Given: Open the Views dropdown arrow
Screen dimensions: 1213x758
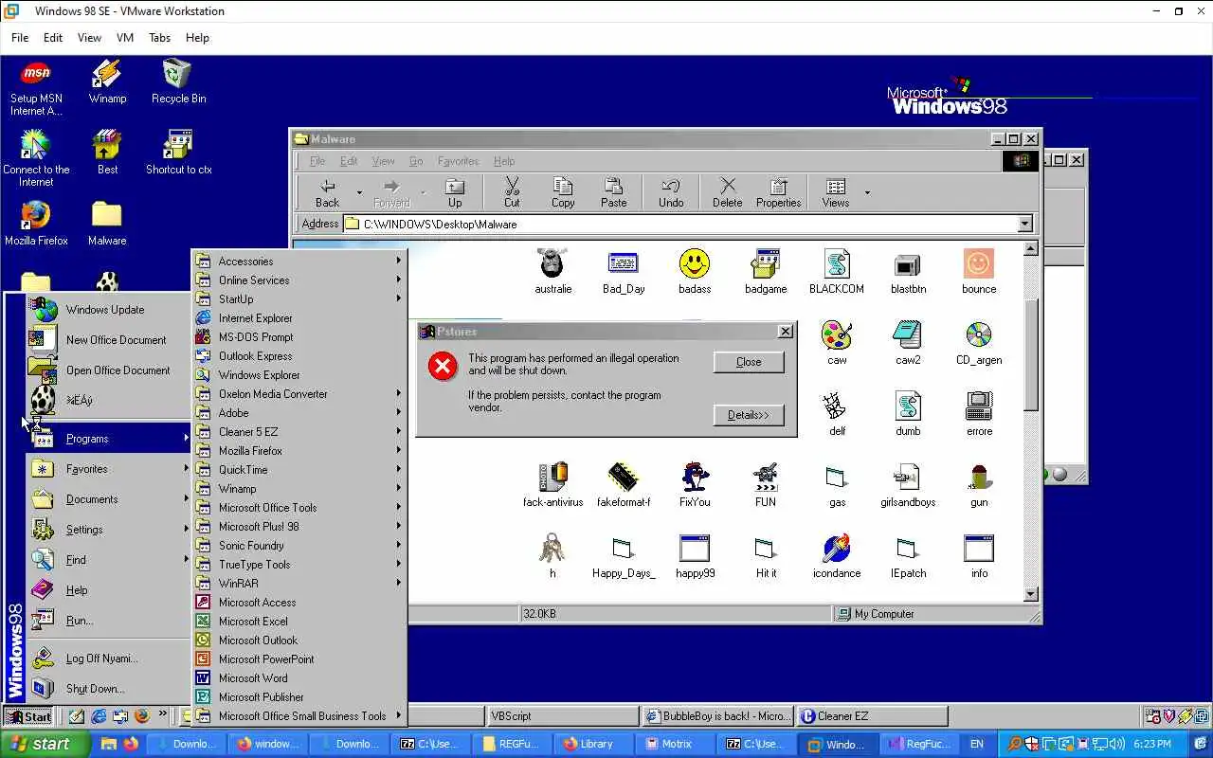Looking at the screenshot, I should pos(867,193).
